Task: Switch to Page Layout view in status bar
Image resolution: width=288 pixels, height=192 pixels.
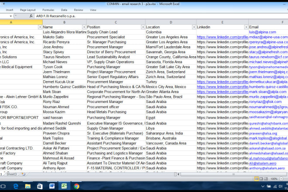Action: pyautogui.click(x=261, y=179)
